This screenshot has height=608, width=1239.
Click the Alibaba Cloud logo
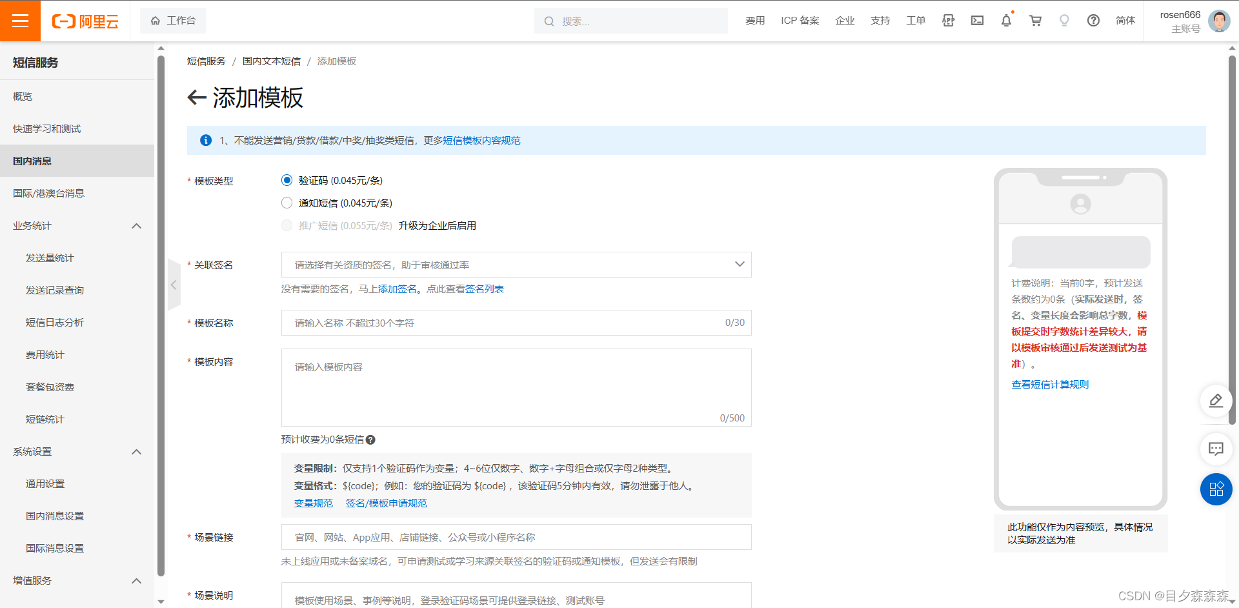[x=86, y=21]
